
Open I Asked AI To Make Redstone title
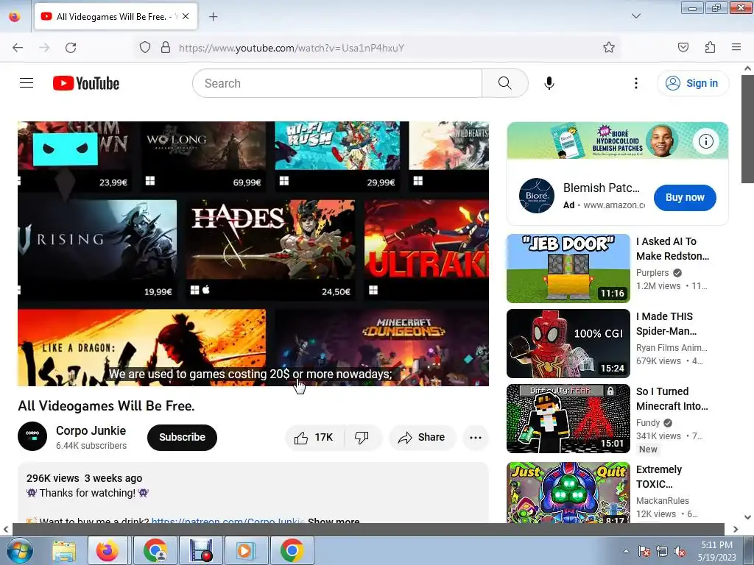[672, 249]
